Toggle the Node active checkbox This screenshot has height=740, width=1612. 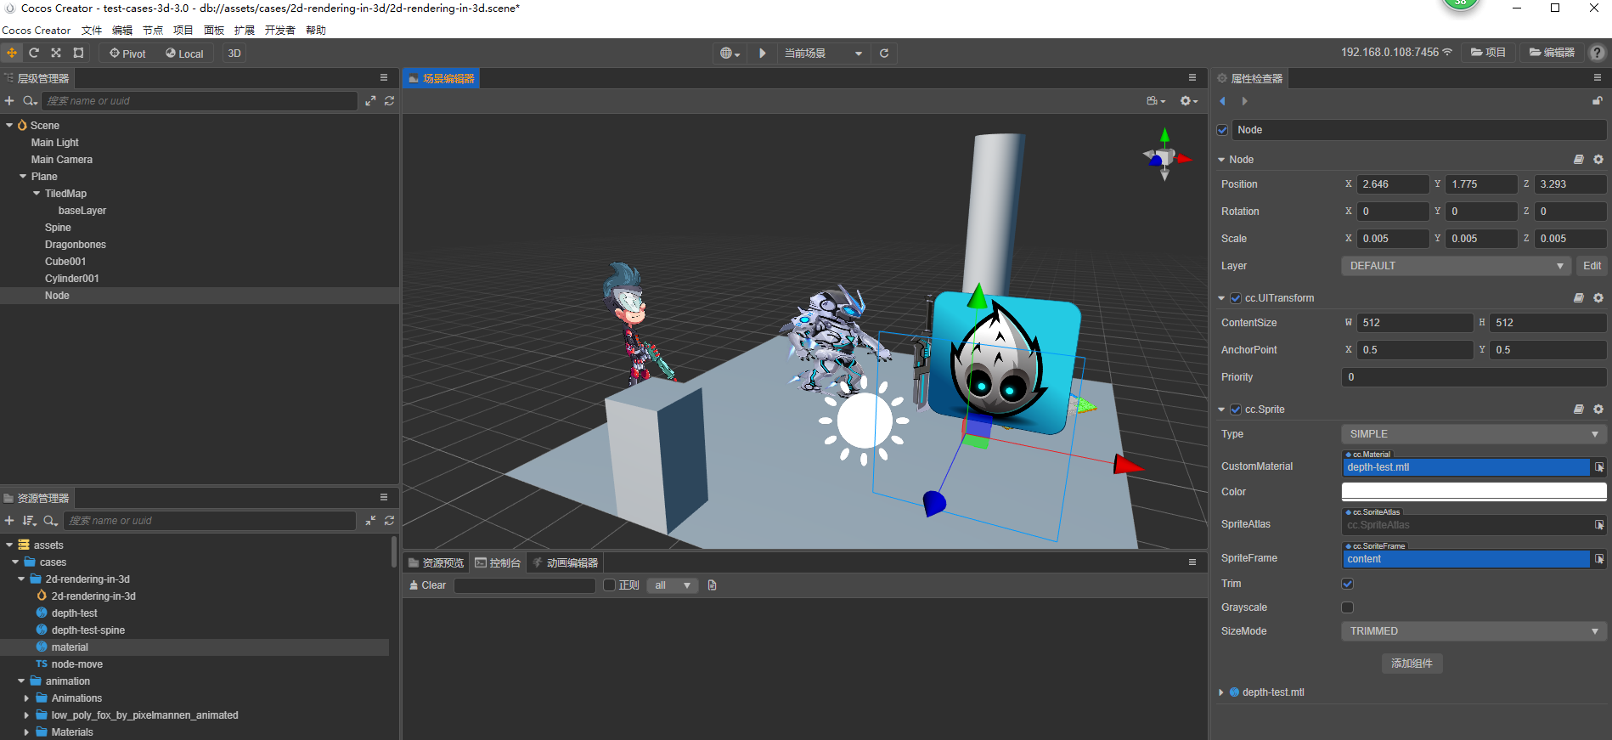point(1222,130)
